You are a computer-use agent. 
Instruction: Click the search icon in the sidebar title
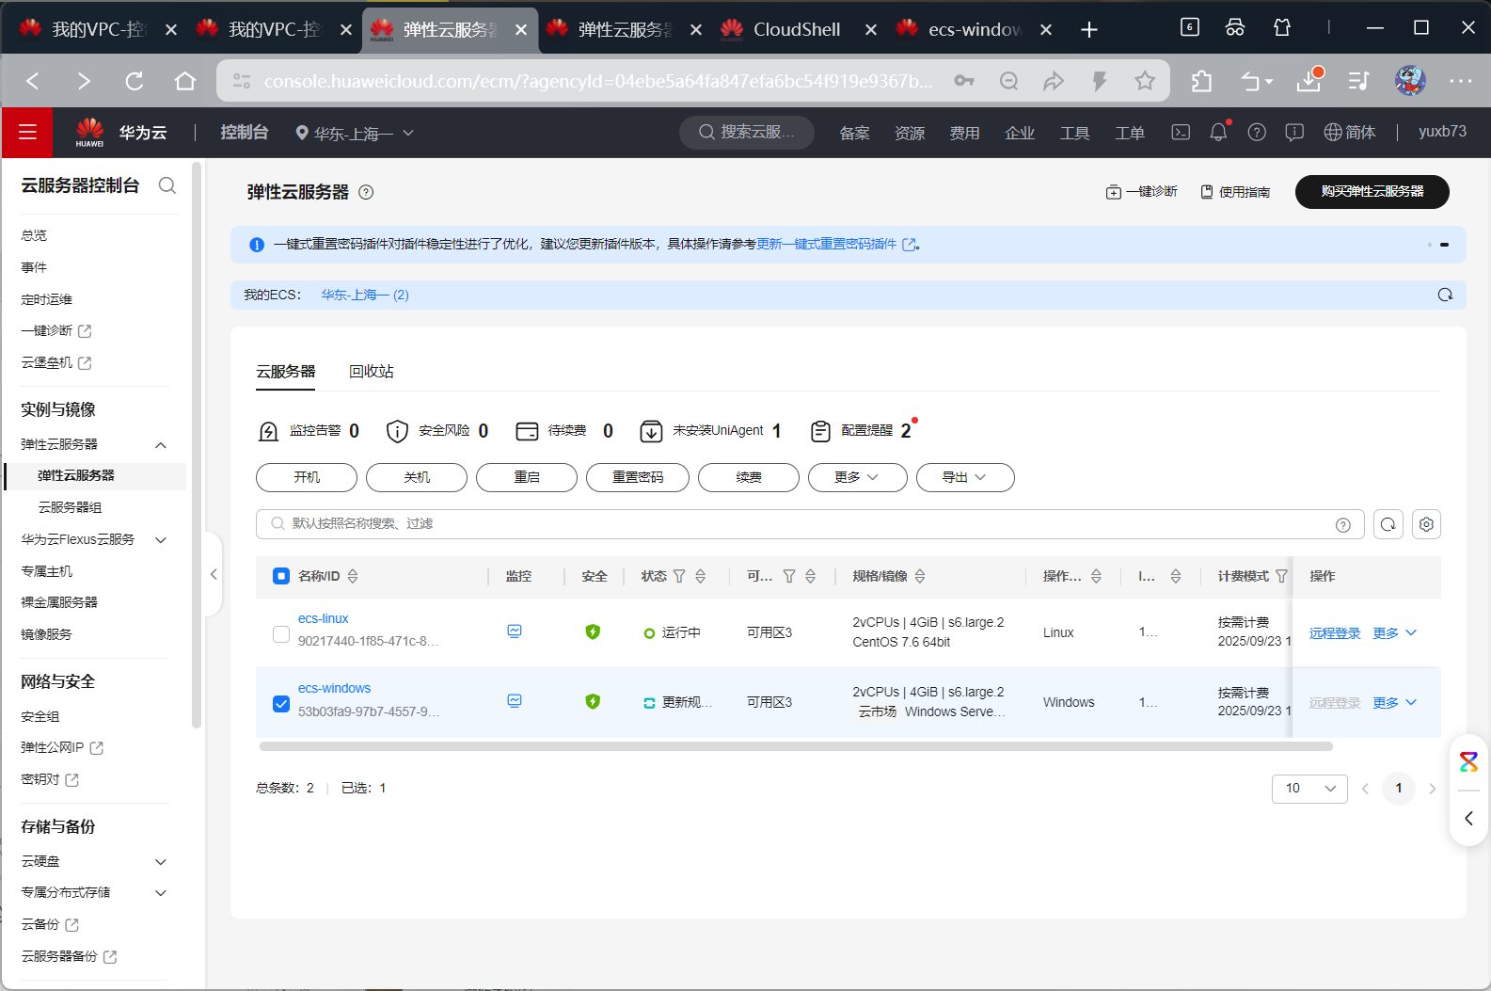[x=167, y=185]
